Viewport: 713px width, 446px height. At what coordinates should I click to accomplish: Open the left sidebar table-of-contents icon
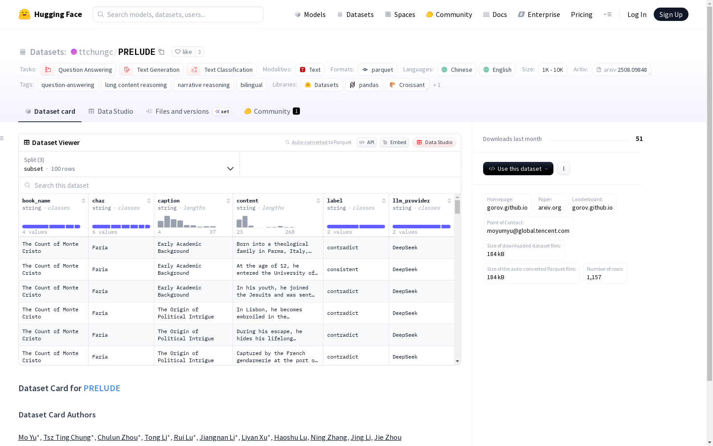point(2,138)
